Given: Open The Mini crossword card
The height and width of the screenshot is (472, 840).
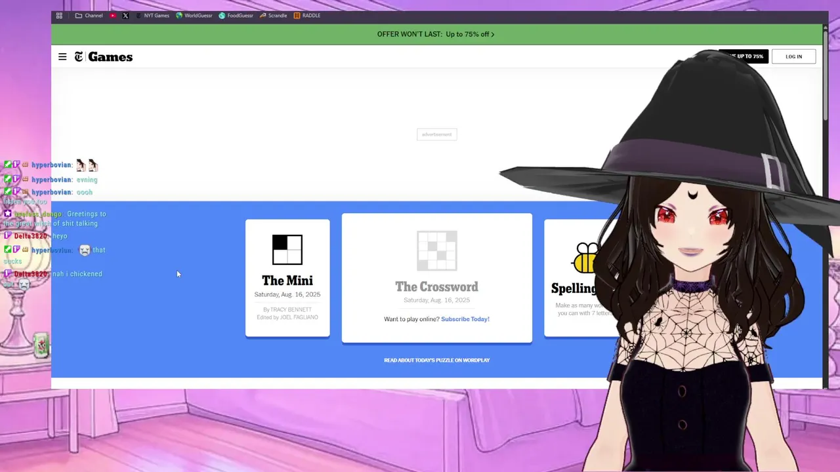Looking at the screenshot, I should pos(287,278).
